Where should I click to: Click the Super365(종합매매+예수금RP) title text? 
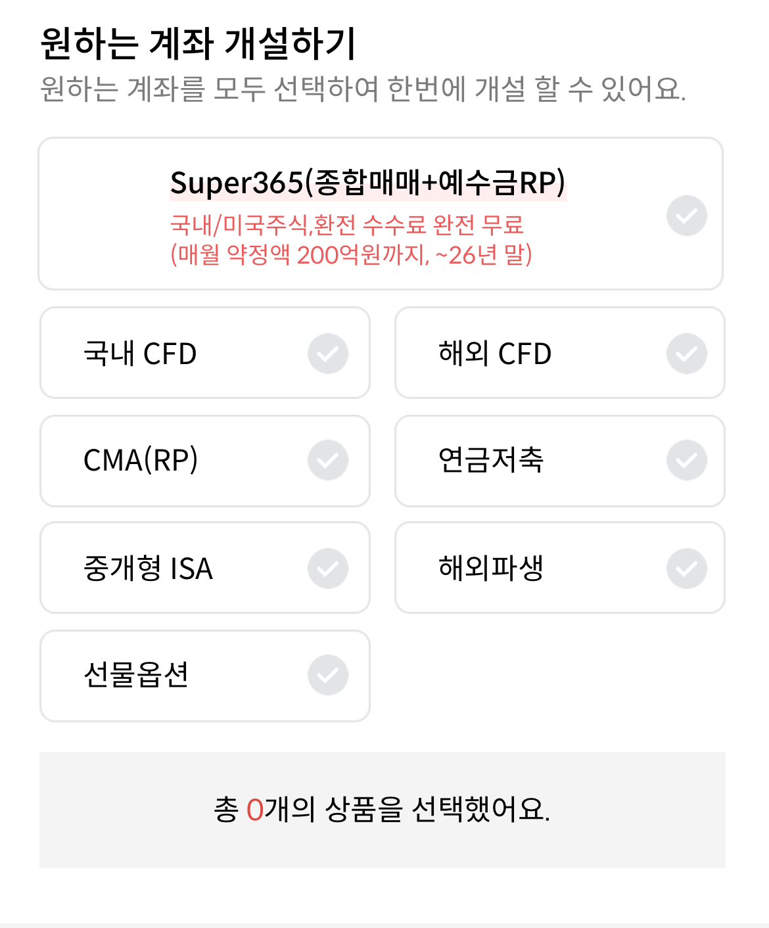(367, 183)
